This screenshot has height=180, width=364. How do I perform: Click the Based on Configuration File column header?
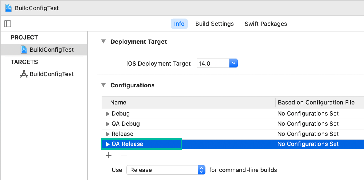click(316, 103)
